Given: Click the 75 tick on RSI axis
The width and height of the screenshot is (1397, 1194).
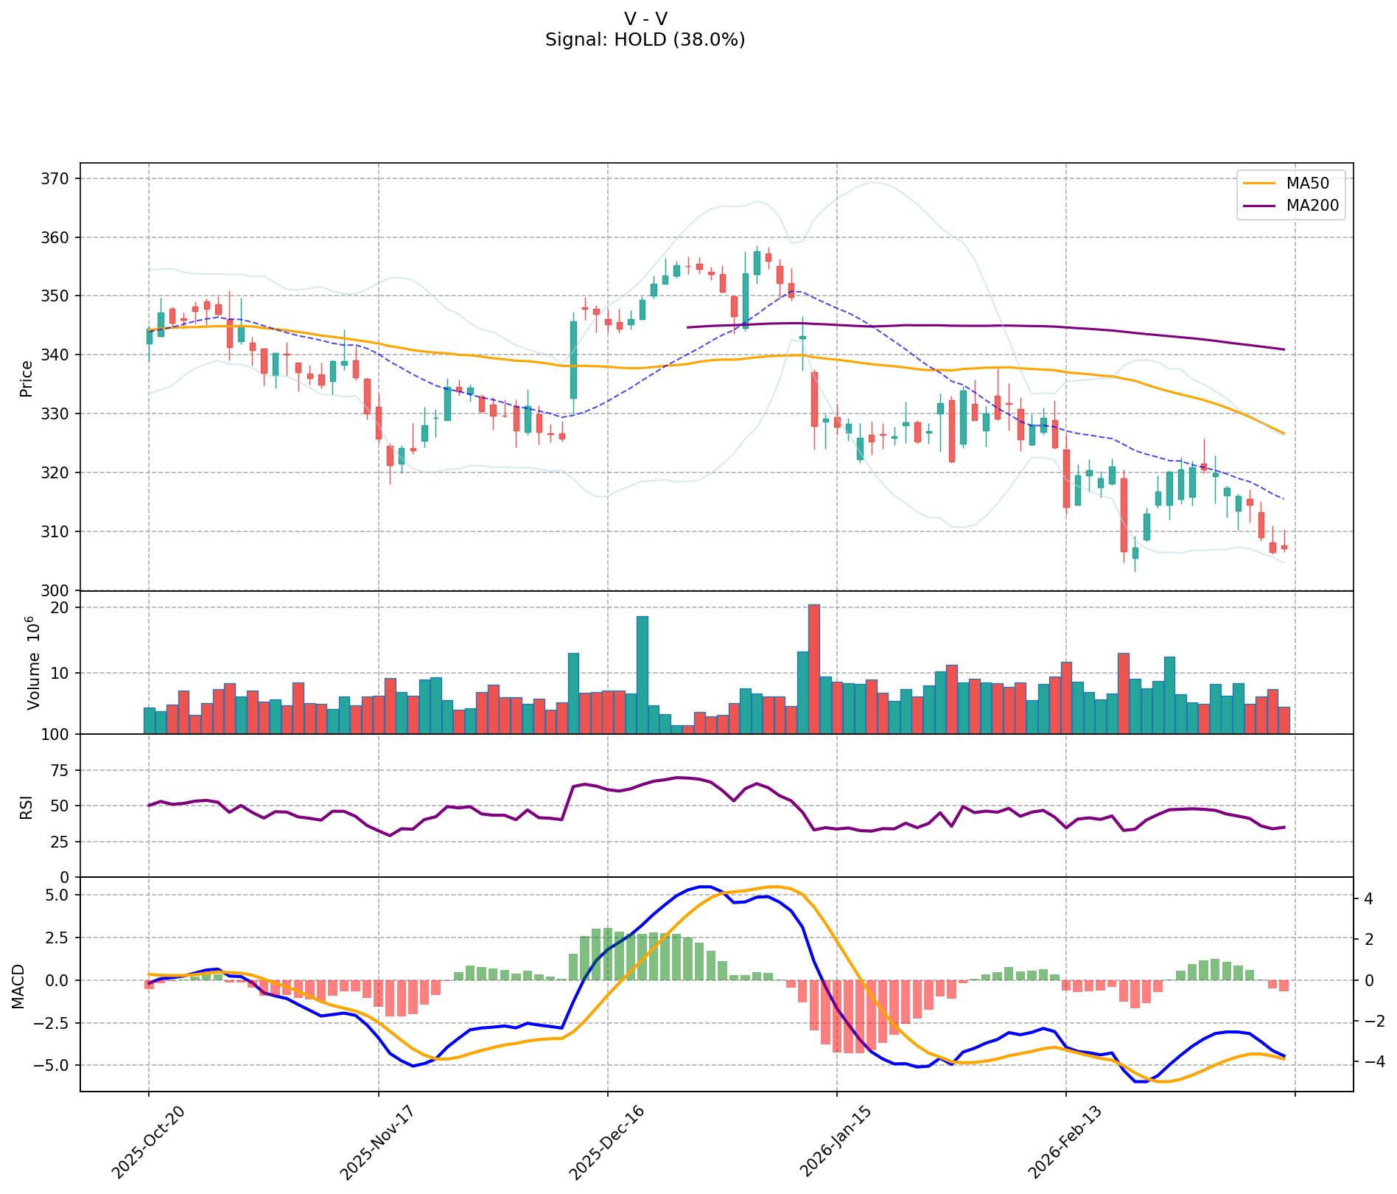Looking at the screenshot, I should point(60,770).
